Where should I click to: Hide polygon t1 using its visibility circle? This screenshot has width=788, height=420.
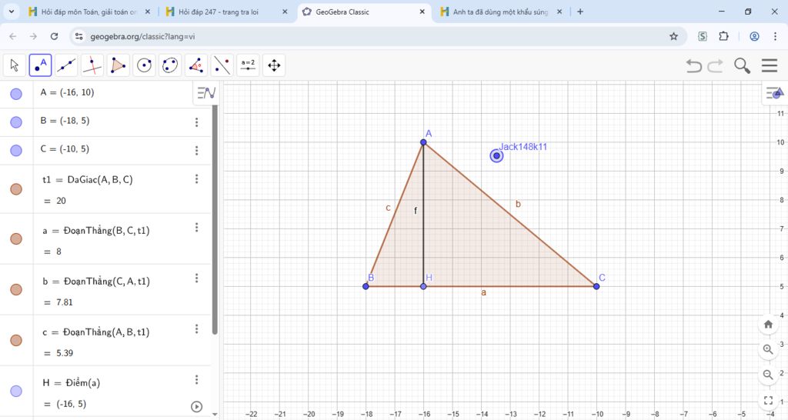click(x=16, y=189)
